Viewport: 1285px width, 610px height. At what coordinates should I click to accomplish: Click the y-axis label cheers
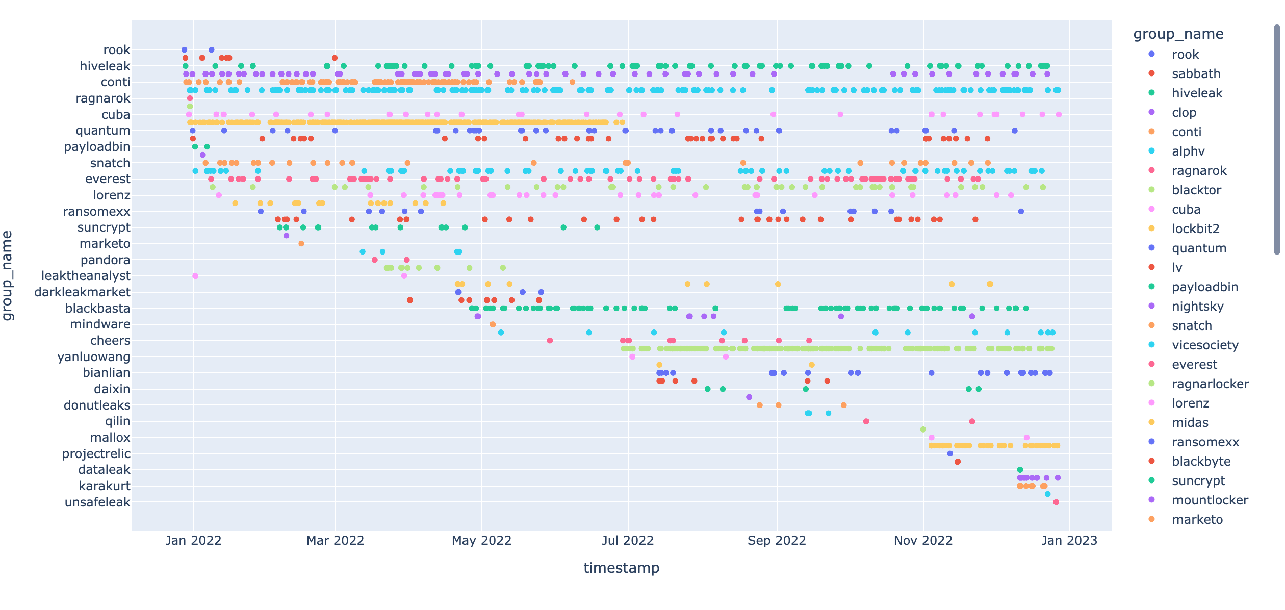tap(110, 341)
